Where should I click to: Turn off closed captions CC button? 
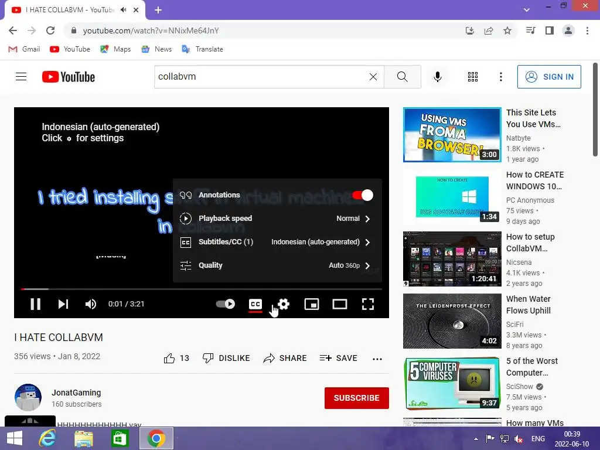(255, 304)
